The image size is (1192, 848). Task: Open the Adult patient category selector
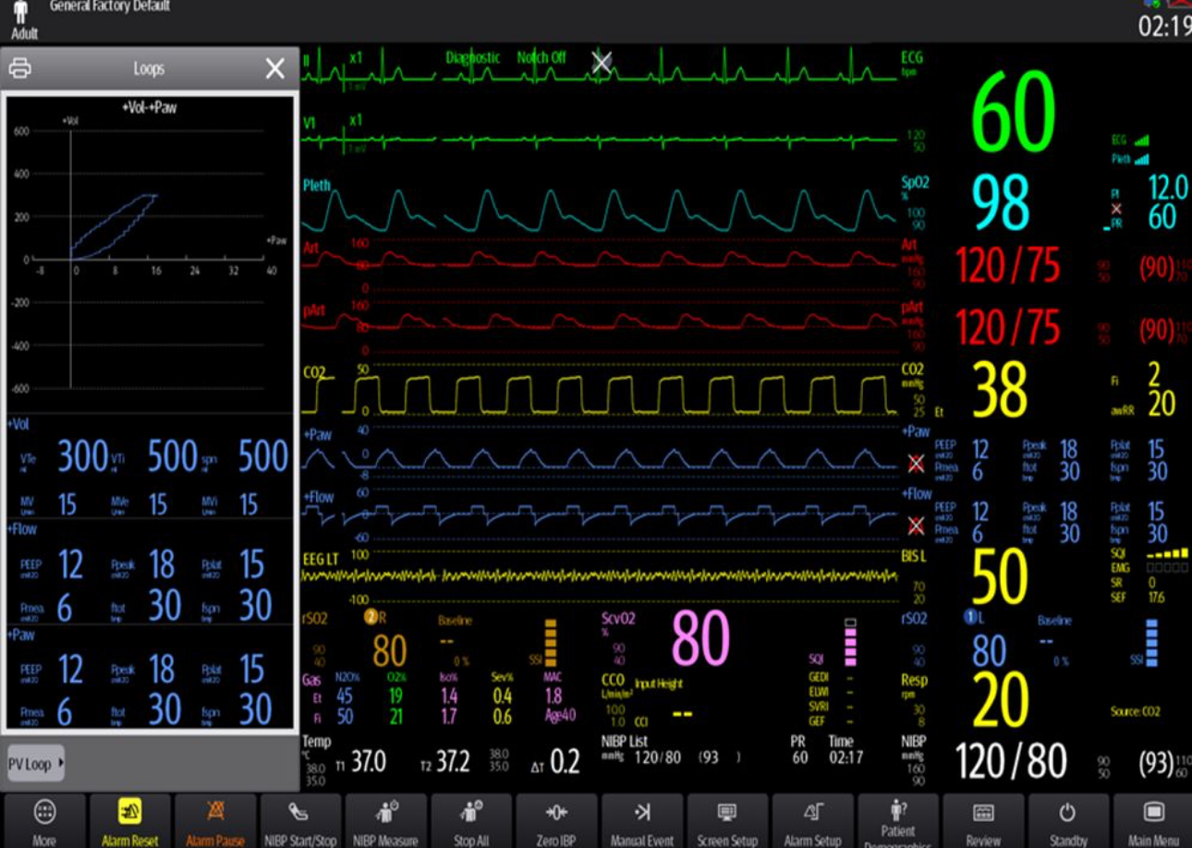coord(23,20)
